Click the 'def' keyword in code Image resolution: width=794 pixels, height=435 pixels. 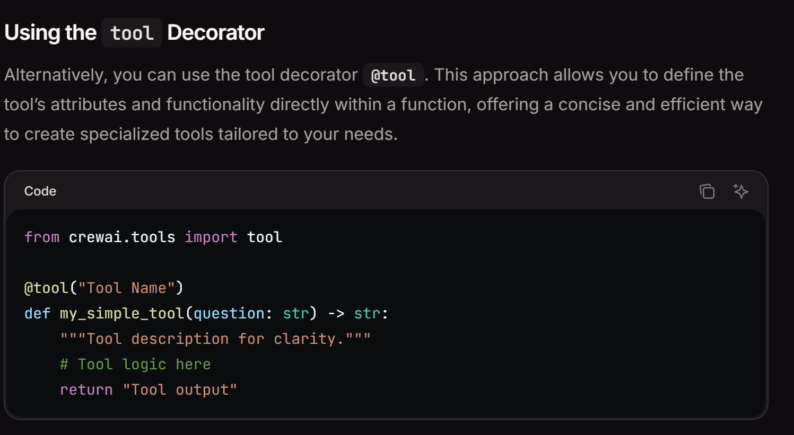click(x=37, y=313)
